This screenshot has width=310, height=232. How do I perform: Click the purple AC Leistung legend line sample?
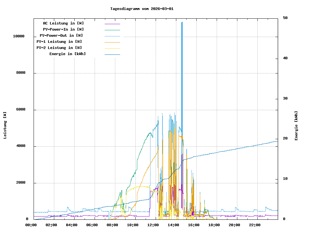[x=112, y=24]
